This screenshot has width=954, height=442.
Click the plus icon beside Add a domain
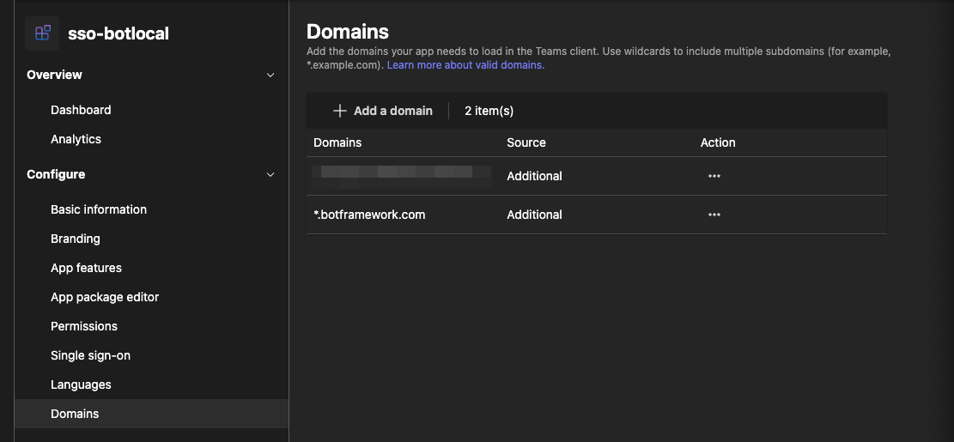coord(339,111)
